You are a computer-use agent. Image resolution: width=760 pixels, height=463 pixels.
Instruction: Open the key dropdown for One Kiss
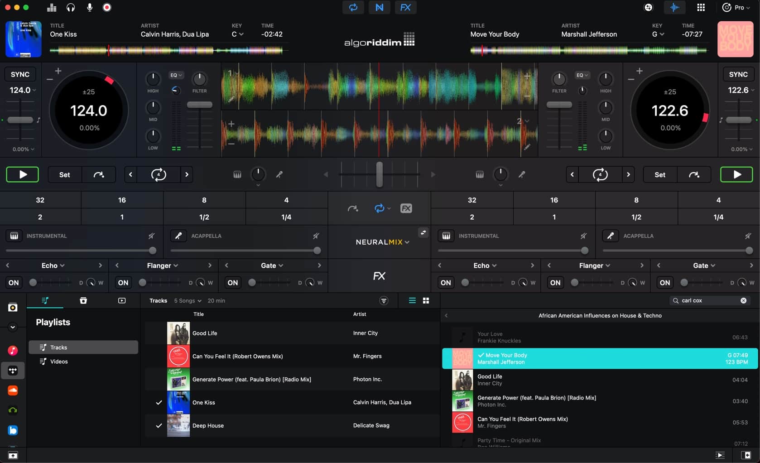pyautogui.click(x=237, y=34)
